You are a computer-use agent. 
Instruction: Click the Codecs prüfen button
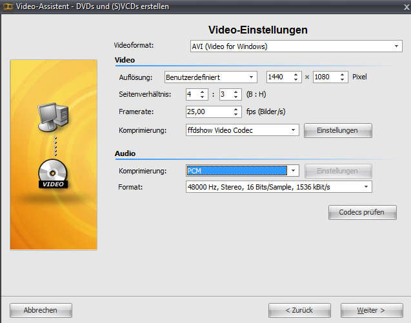(x=363, y=212)
